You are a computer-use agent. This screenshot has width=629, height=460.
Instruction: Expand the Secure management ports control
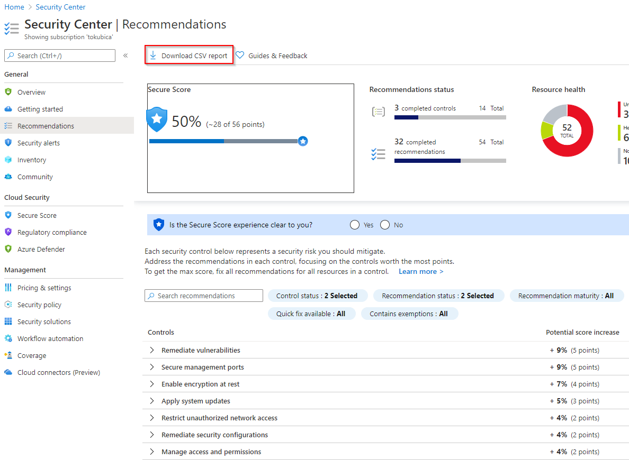point(152,367)
